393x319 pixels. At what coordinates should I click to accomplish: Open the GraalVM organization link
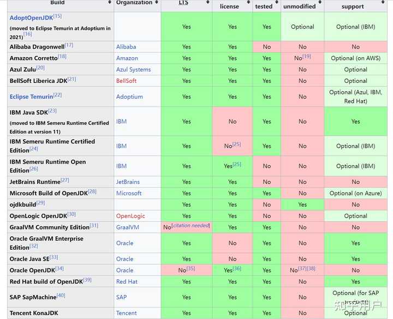pyautogui.click(x=128, y=227)
